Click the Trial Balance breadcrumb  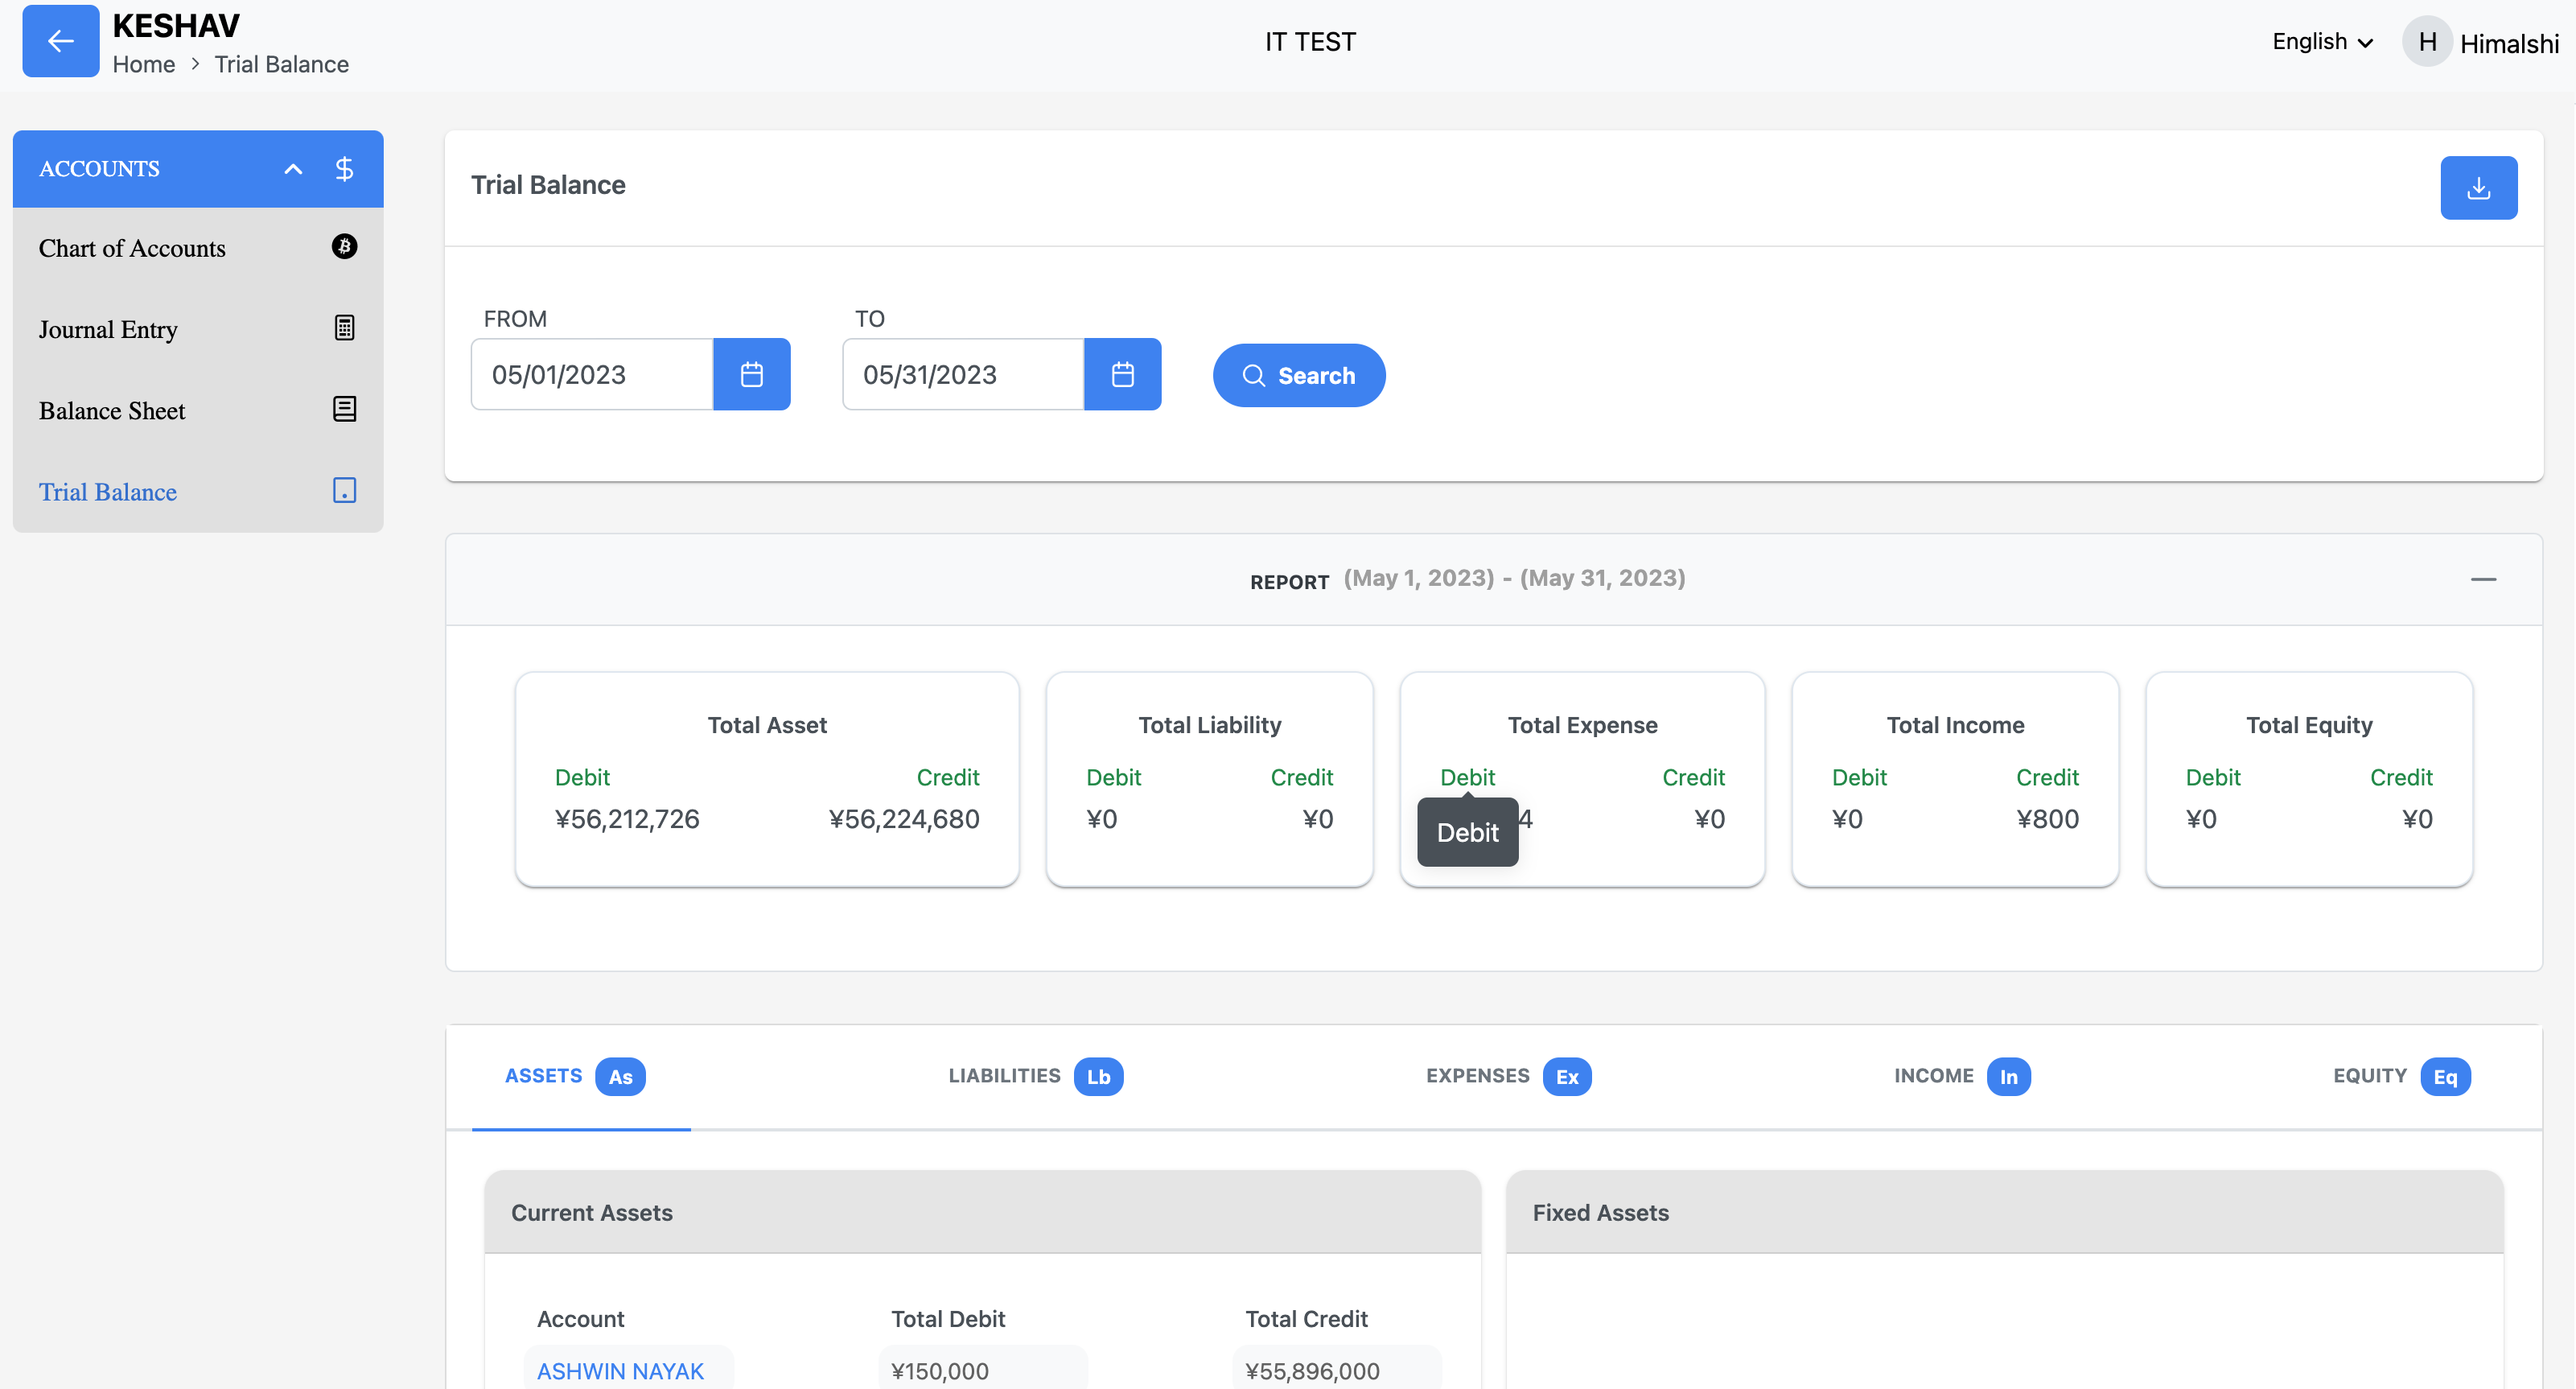[x=281, y=64]
